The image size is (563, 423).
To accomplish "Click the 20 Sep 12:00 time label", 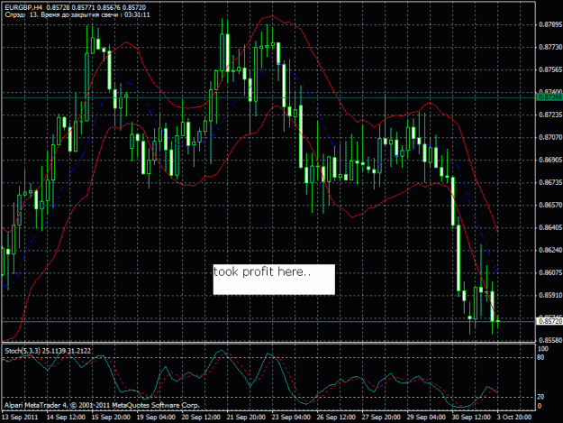I will [201, 418].
